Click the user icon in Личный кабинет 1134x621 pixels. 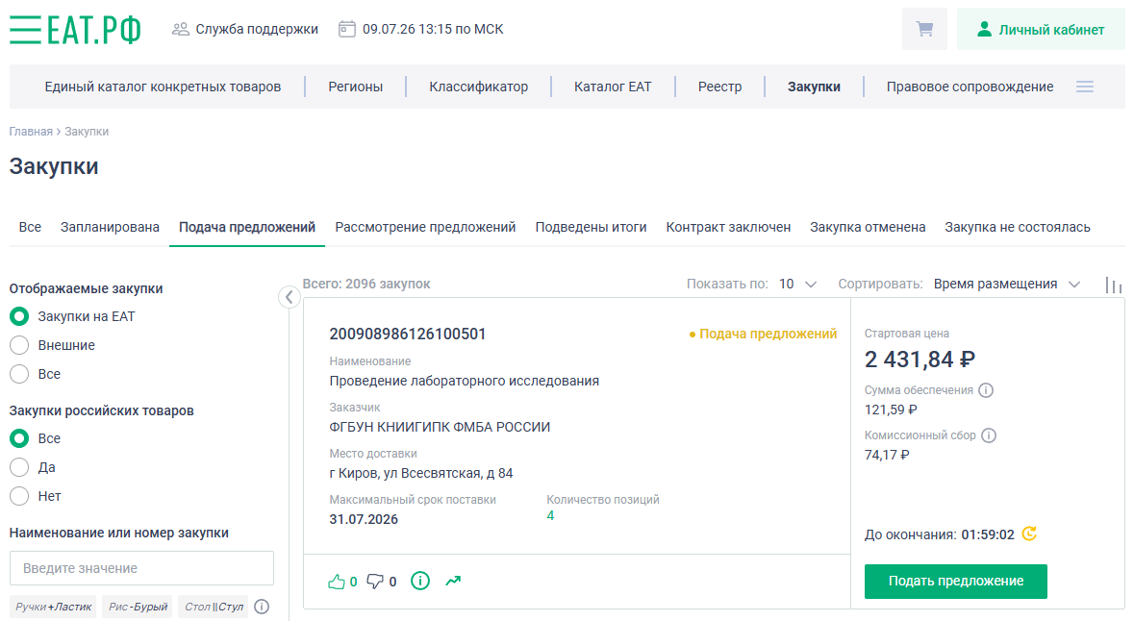[x=984, y=29]
